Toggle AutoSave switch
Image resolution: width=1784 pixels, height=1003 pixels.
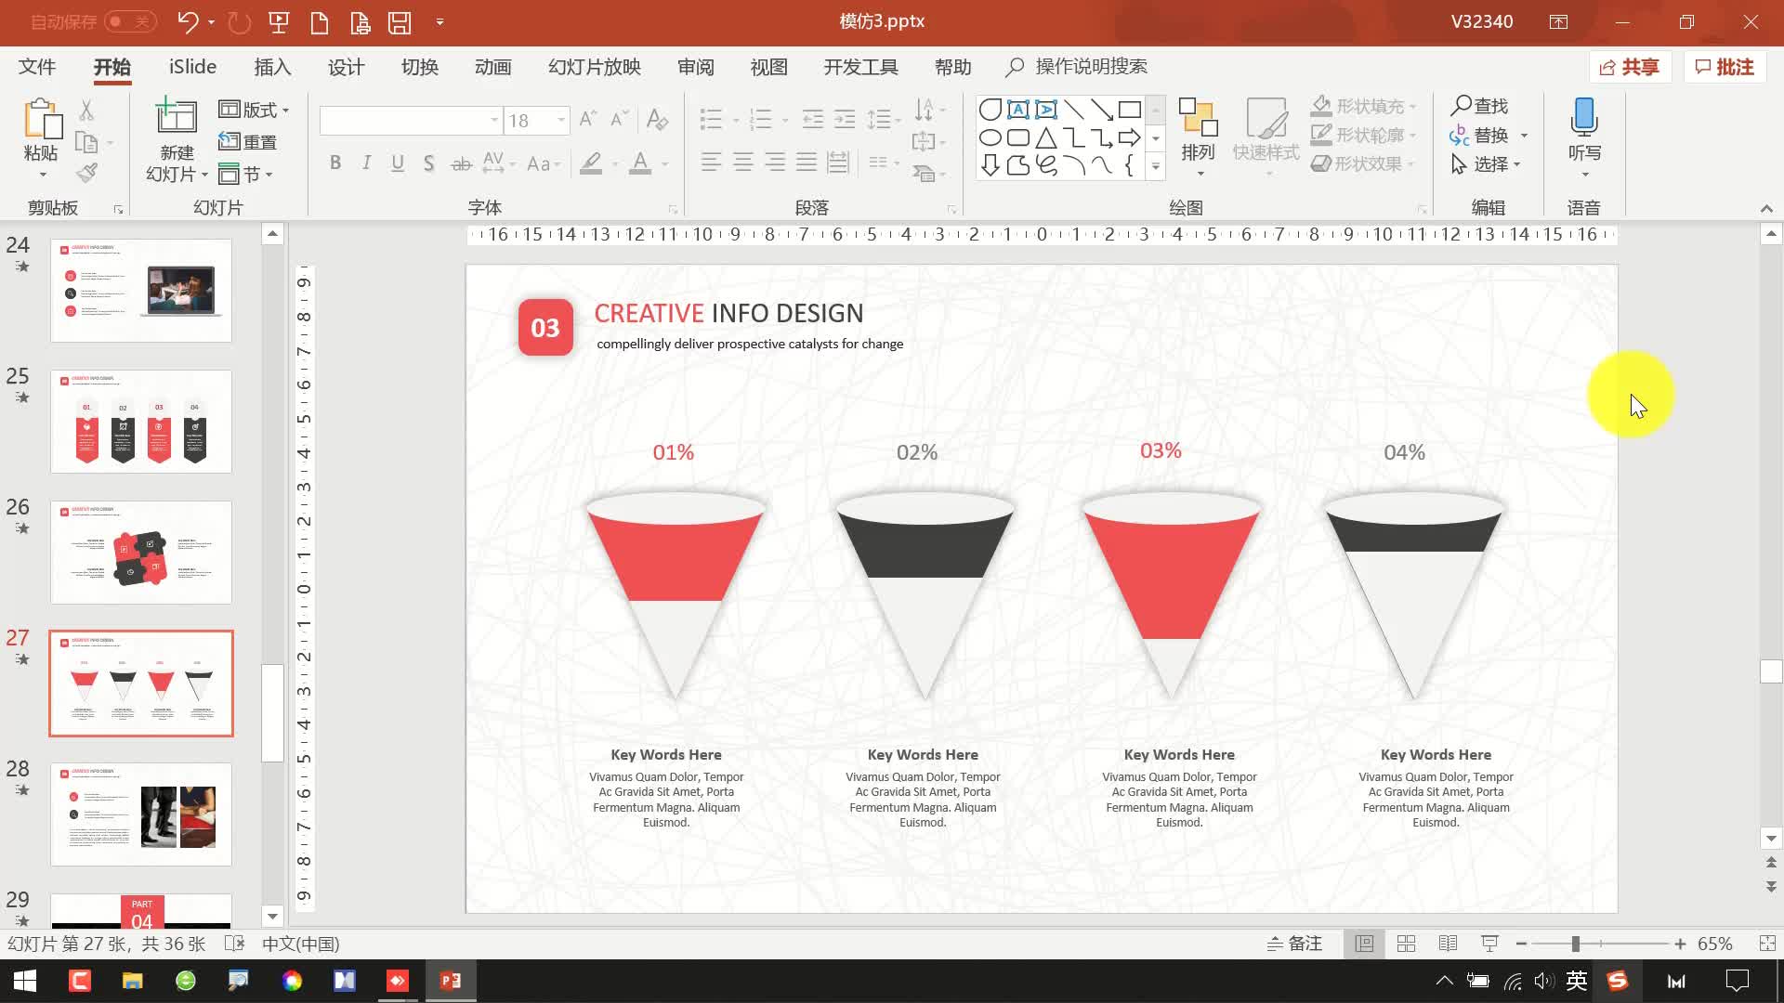(130, 21)
